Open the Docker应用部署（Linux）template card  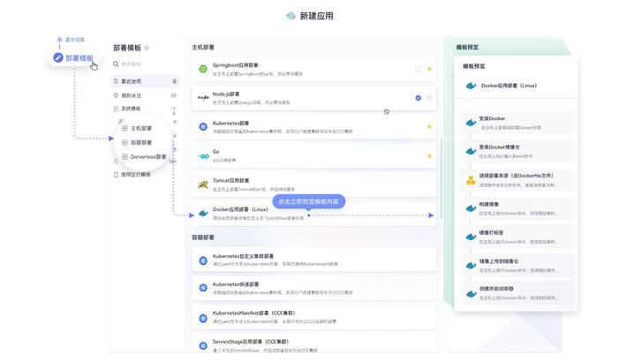point(314,214)
